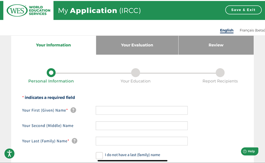Switch to the Your Evaluation tab
Image resolution: width=265 pixels, height=163 pixels.
tap(137, 45)
